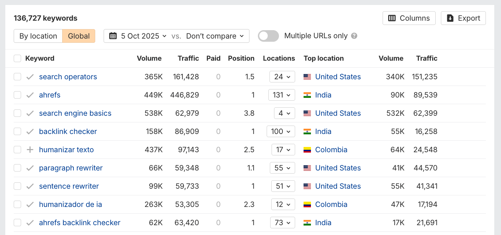Open the ahrefs backlink checker keyword link
The image size is (501, 235).
click(79, 223)
